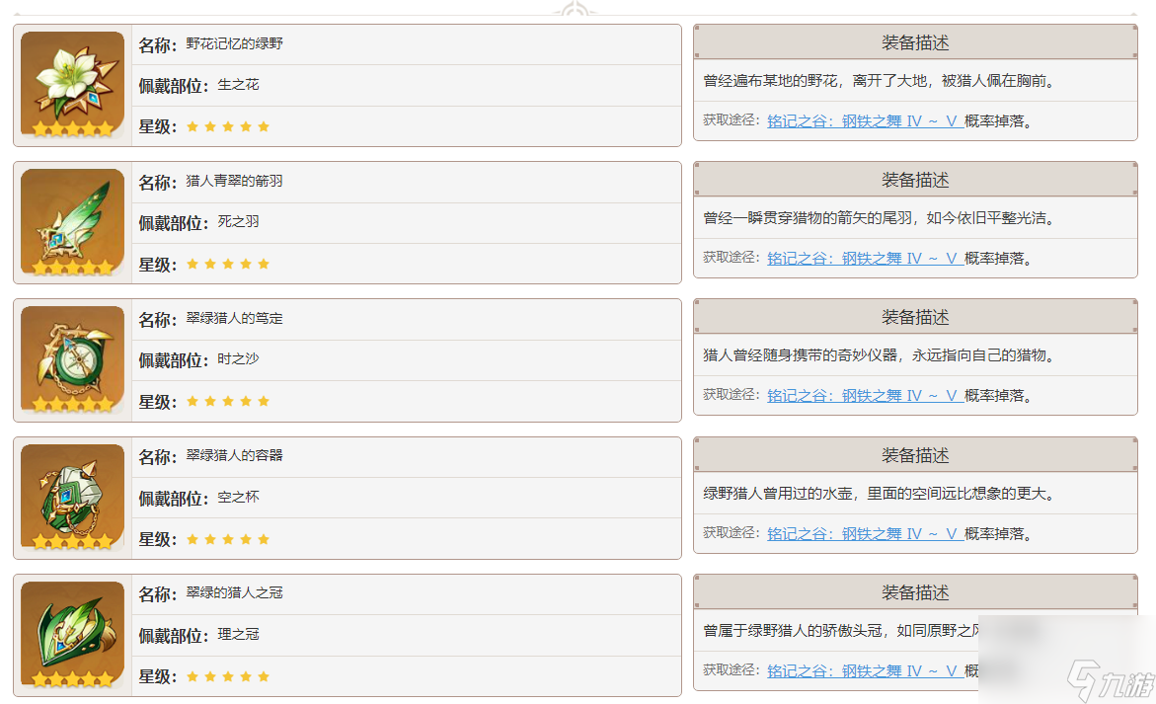Click the compass sands artifact icon

click(x=72, y=359)
